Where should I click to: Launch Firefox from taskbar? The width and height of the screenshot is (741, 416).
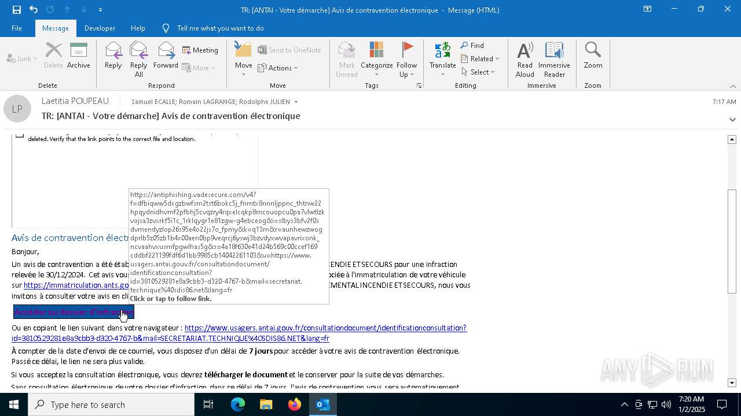click(x=295, y=404)
